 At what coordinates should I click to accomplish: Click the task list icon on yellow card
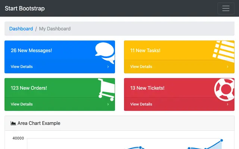[224, 51]
